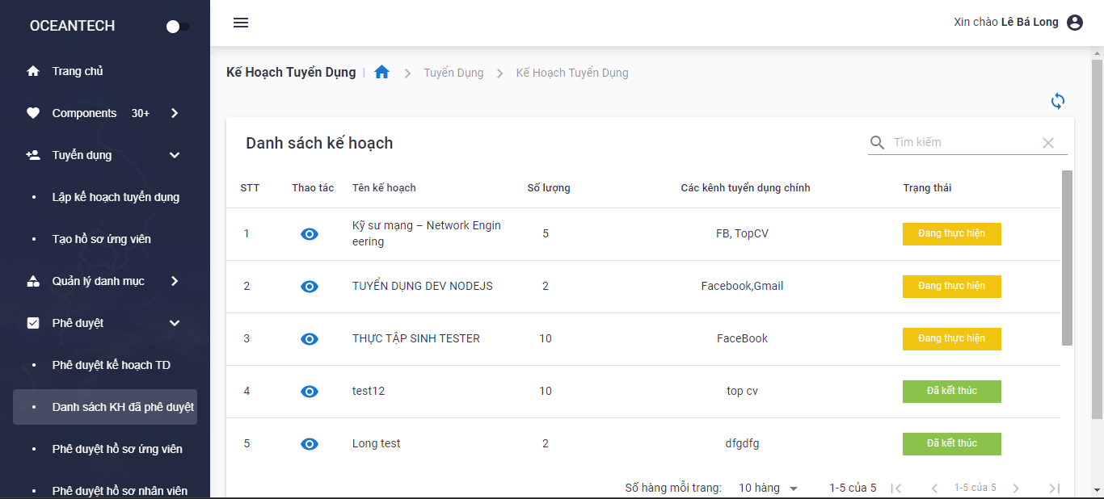
Task: Go to first page of table
Action: [x=895, y=488]
